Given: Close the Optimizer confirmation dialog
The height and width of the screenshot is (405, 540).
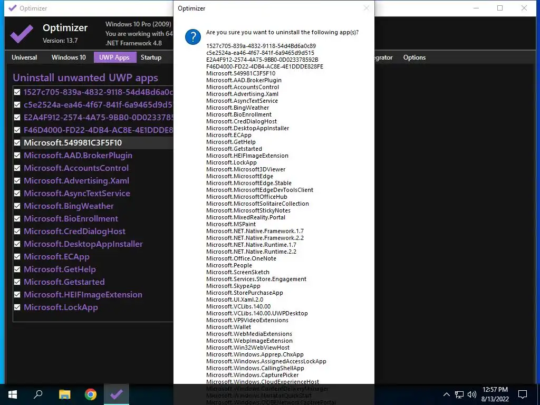Looking at the screenshot, I should coord(367,8).
